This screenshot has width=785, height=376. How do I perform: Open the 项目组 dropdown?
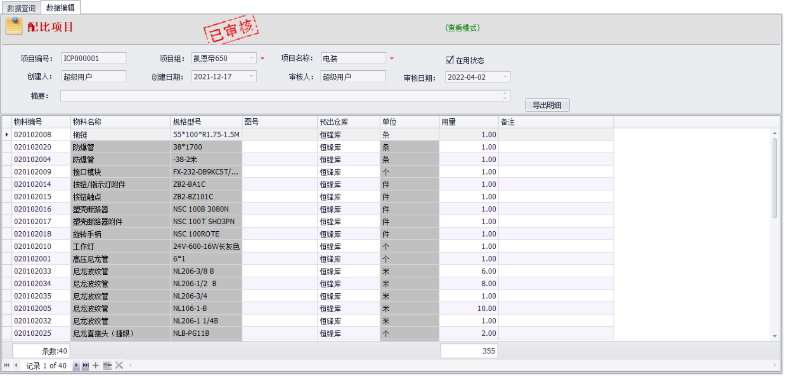coord(251,58)
